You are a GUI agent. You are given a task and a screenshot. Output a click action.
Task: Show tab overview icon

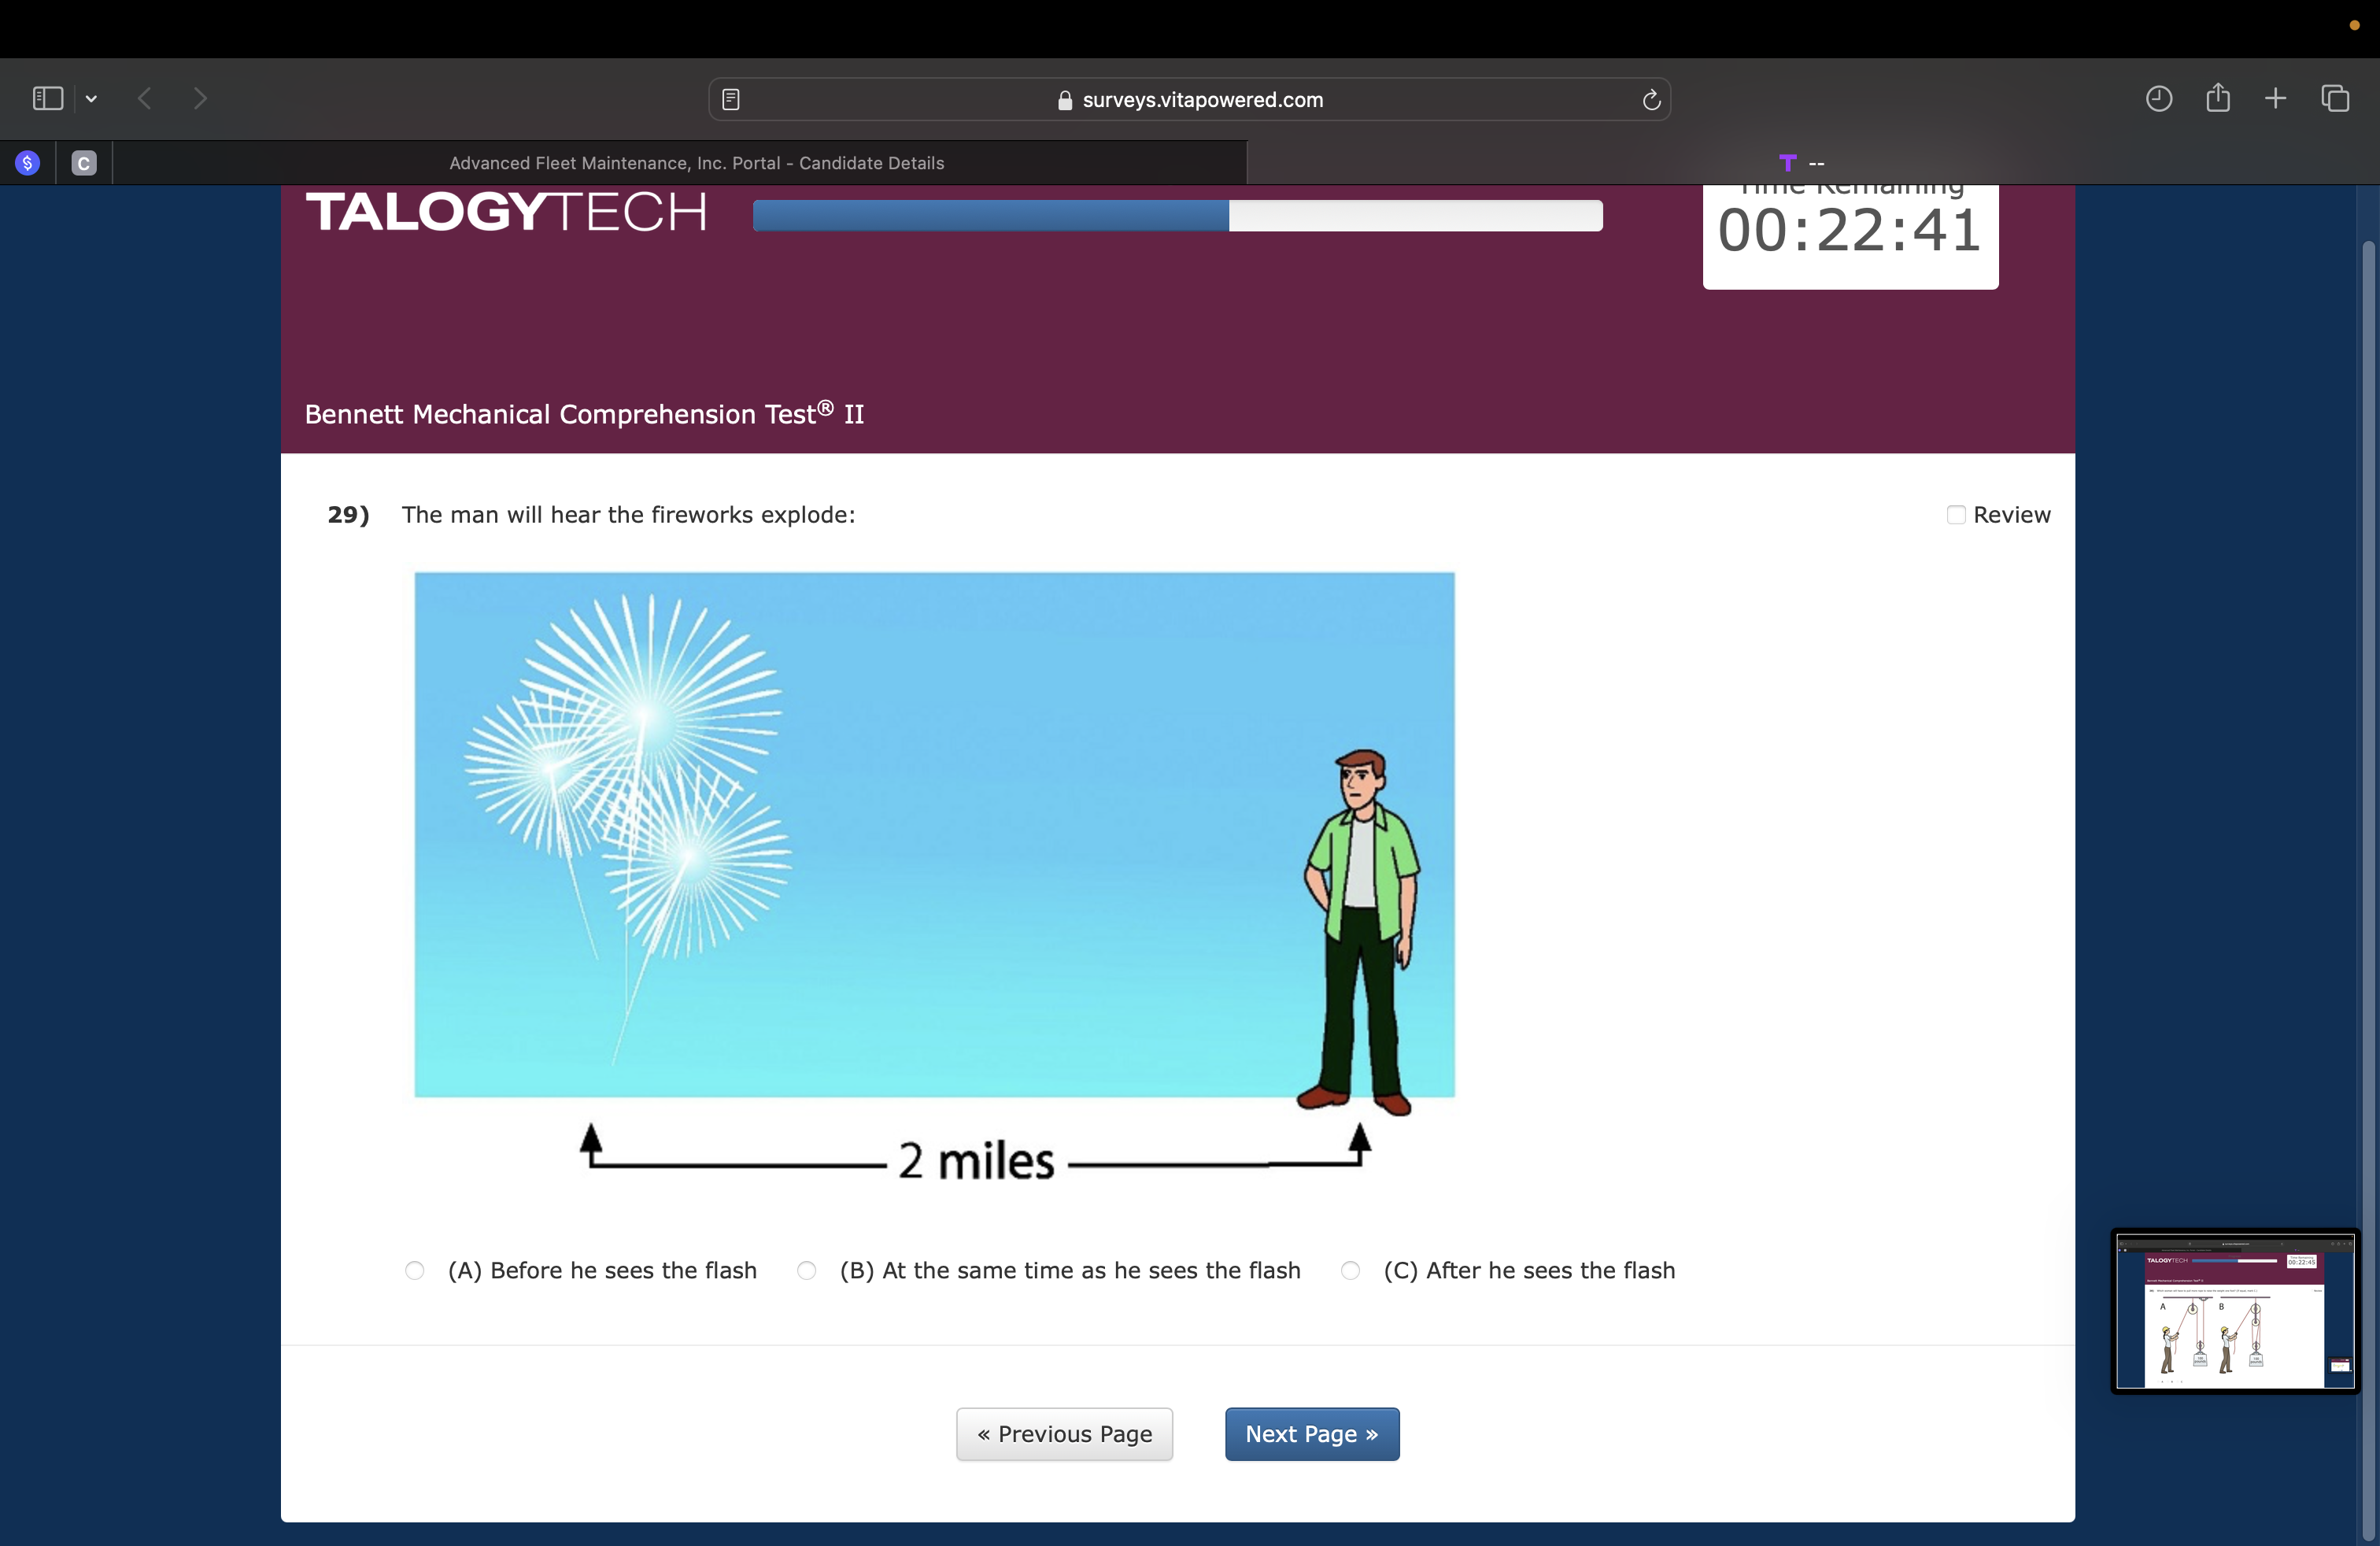(2335, 98)
